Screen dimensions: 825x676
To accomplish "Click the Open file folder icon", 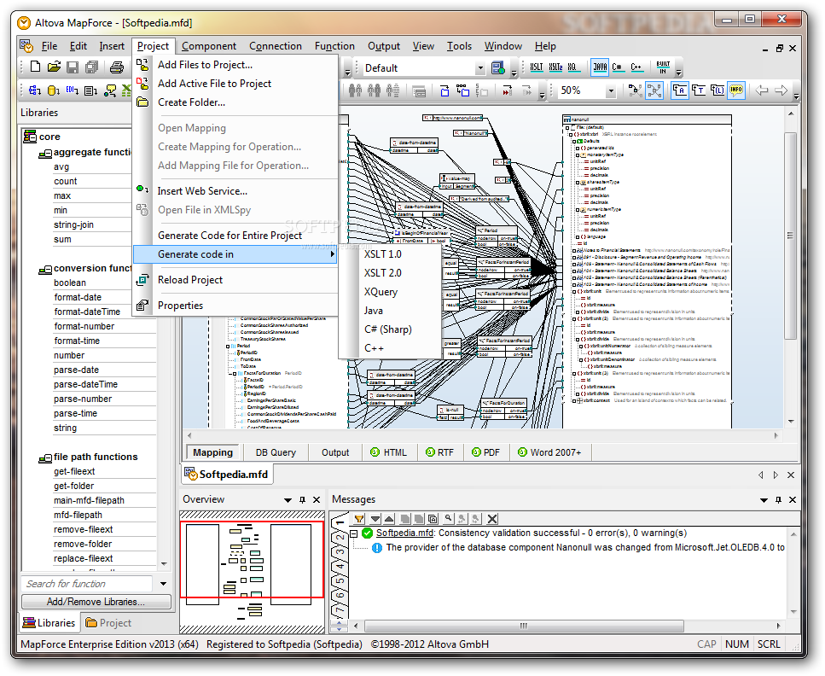I will pyautogui.click(x=54, y=67).
